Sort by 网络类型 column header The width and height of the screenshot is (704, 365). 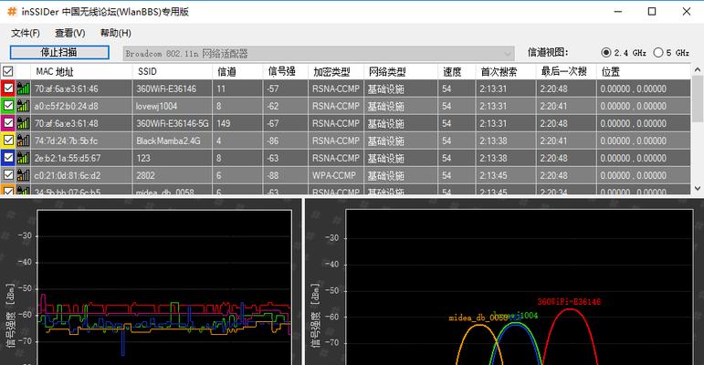click(401, 71)
